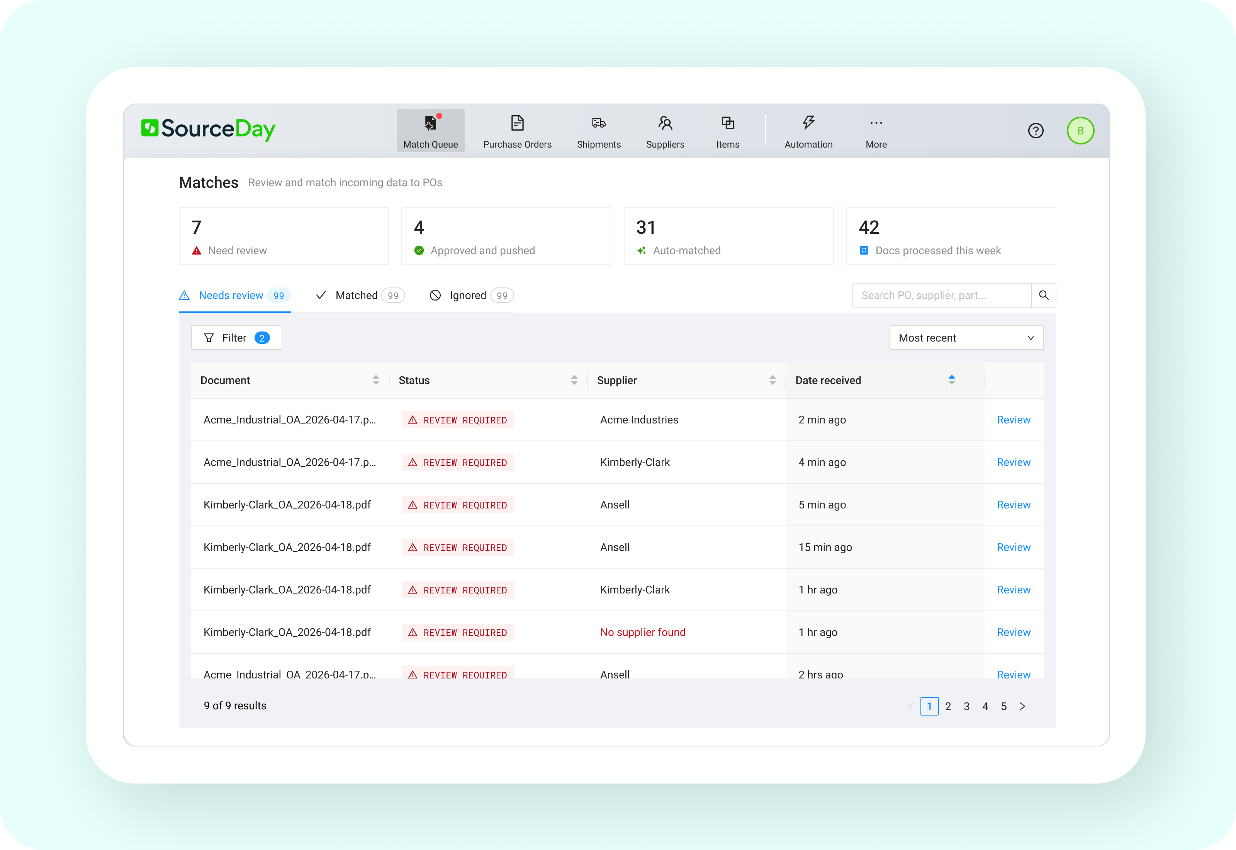Review the Acme Industries 2 min ago row
Image resolution: width=1236 pixels, height=850 pixels.
click(x=1013, y=420)
